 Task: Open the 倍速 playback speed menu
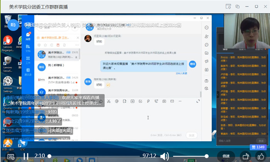226,156
